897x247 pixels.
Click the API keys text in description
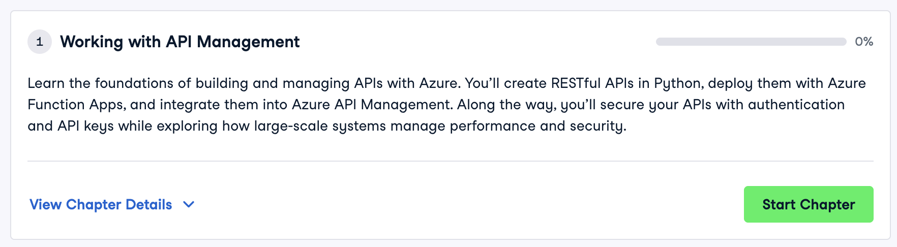[85, 126]
